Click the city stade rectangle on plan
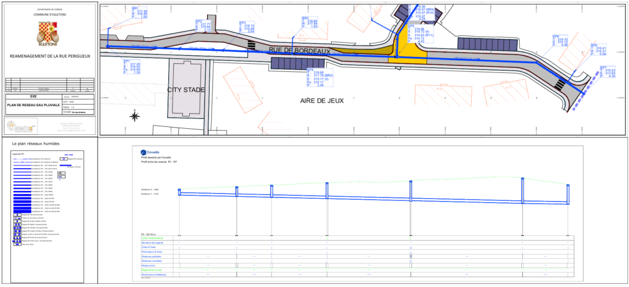 pos(187,88)
